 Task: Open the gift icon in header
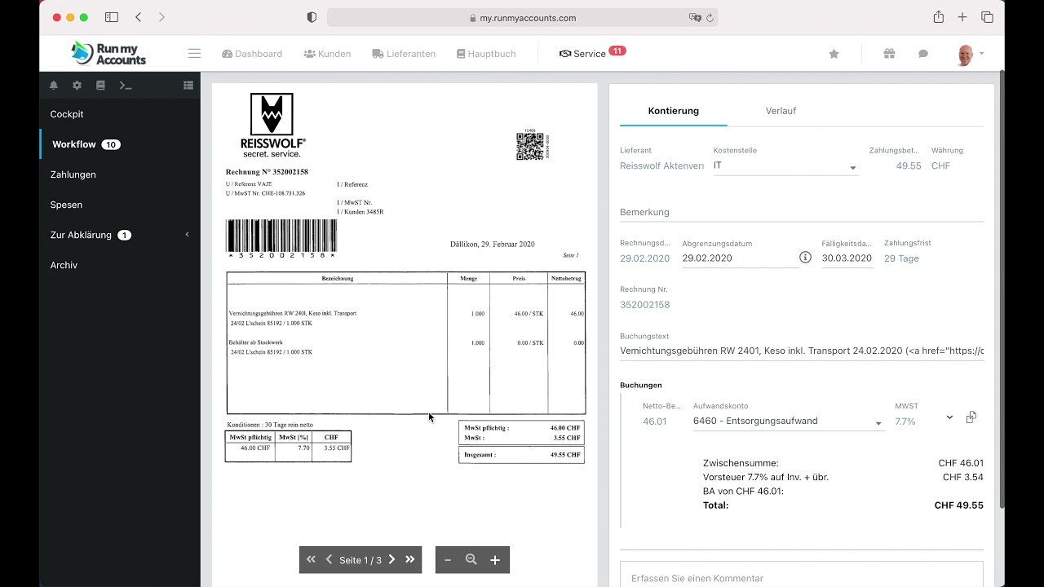coord(889,54)
